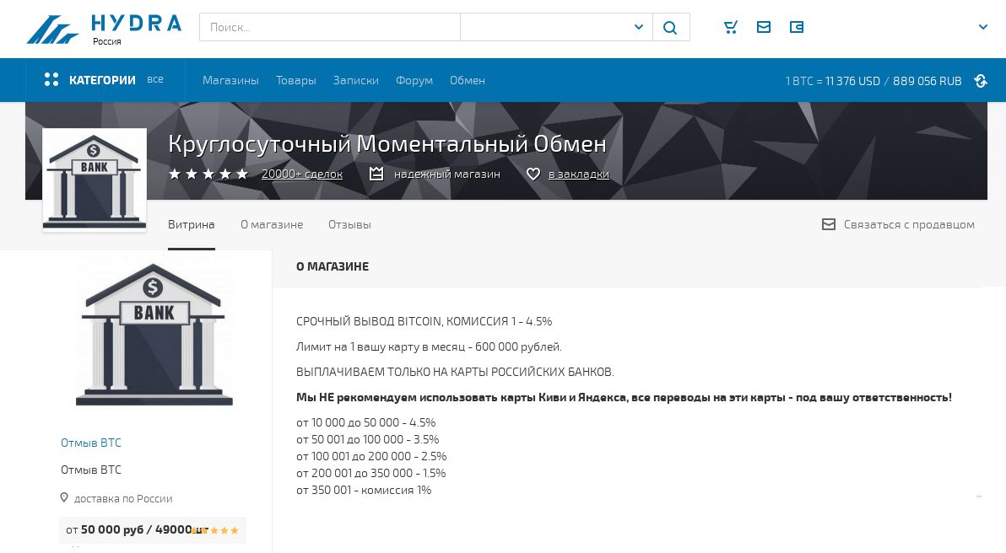This screenshot has width=1006, height=553.
Task: Open the messages envelope icon in the header
Action: [764, 27]
